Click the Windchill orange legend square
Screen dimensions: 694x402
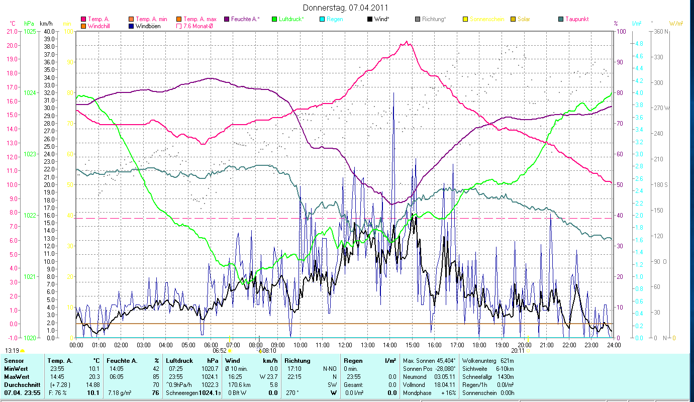(83, 26)
